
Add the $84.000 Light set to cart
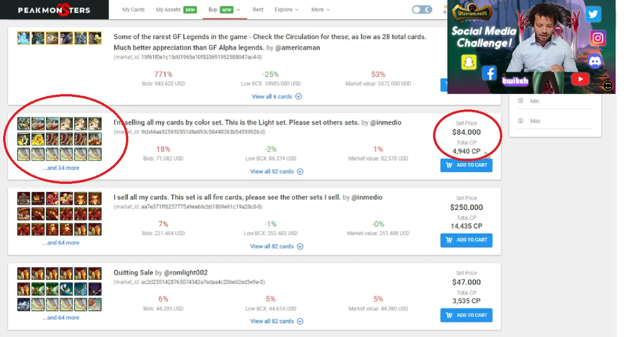pyautogui.click(x=466, y=165)
